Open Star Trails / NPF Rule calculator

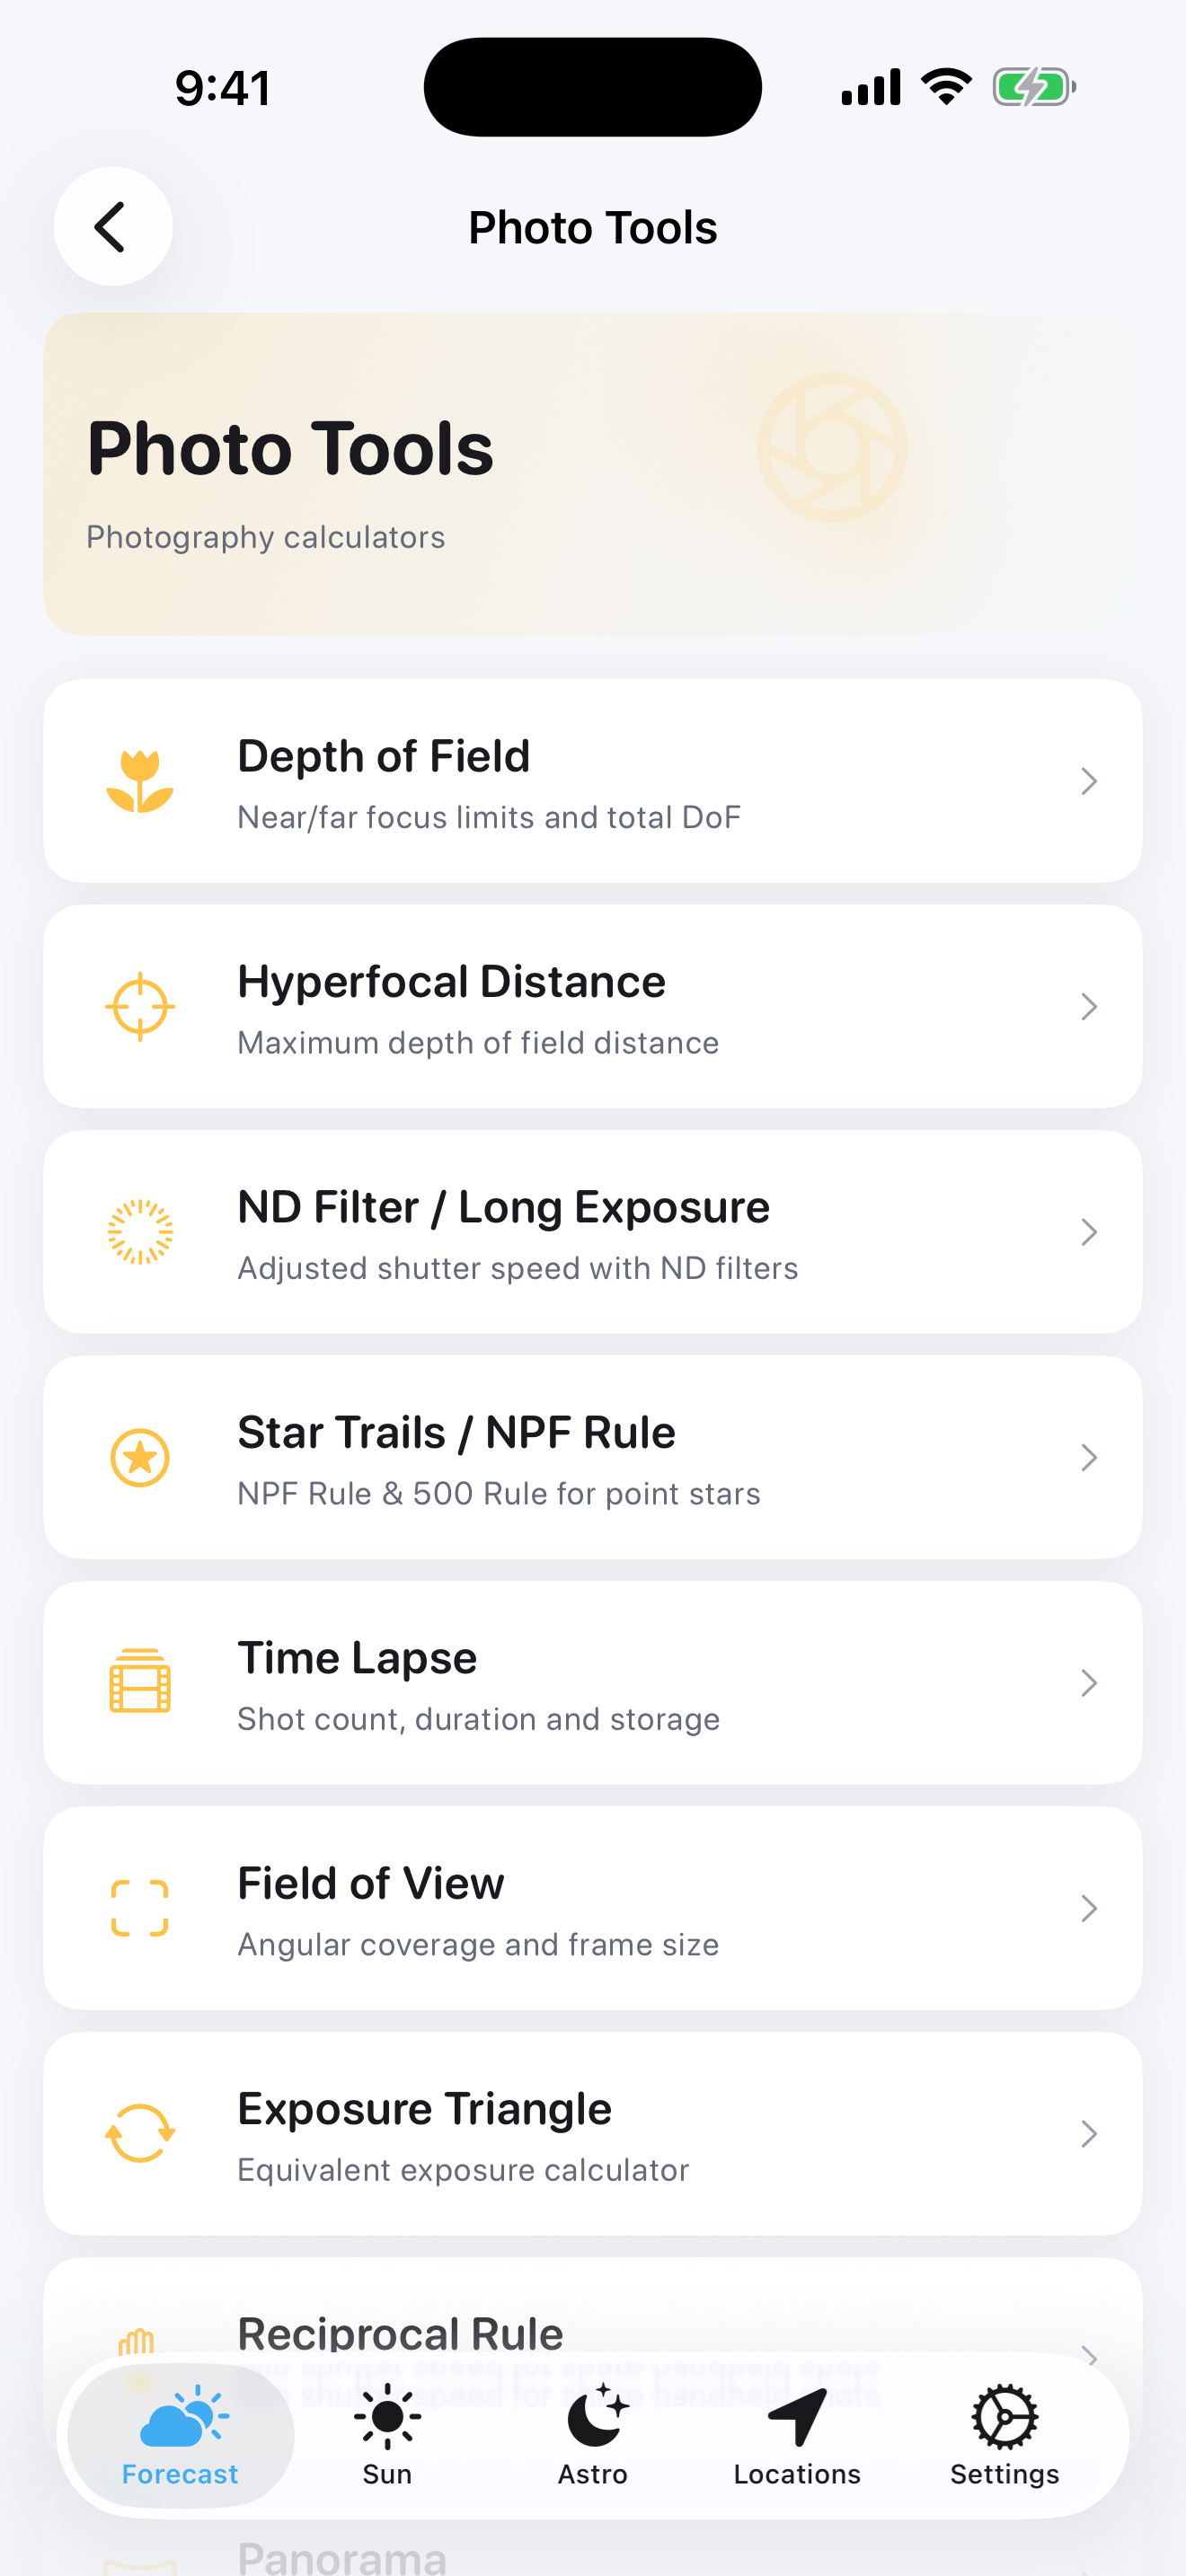tap(592, 1457)
